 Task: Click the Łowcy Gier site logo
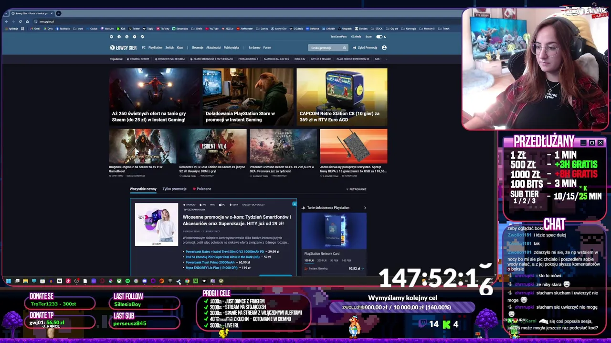(x=123, y=48)
